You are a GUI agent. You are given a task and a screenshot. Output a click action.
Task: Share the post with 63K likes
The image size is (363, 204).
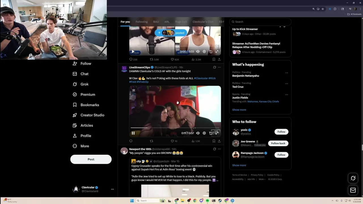point(219,59)
